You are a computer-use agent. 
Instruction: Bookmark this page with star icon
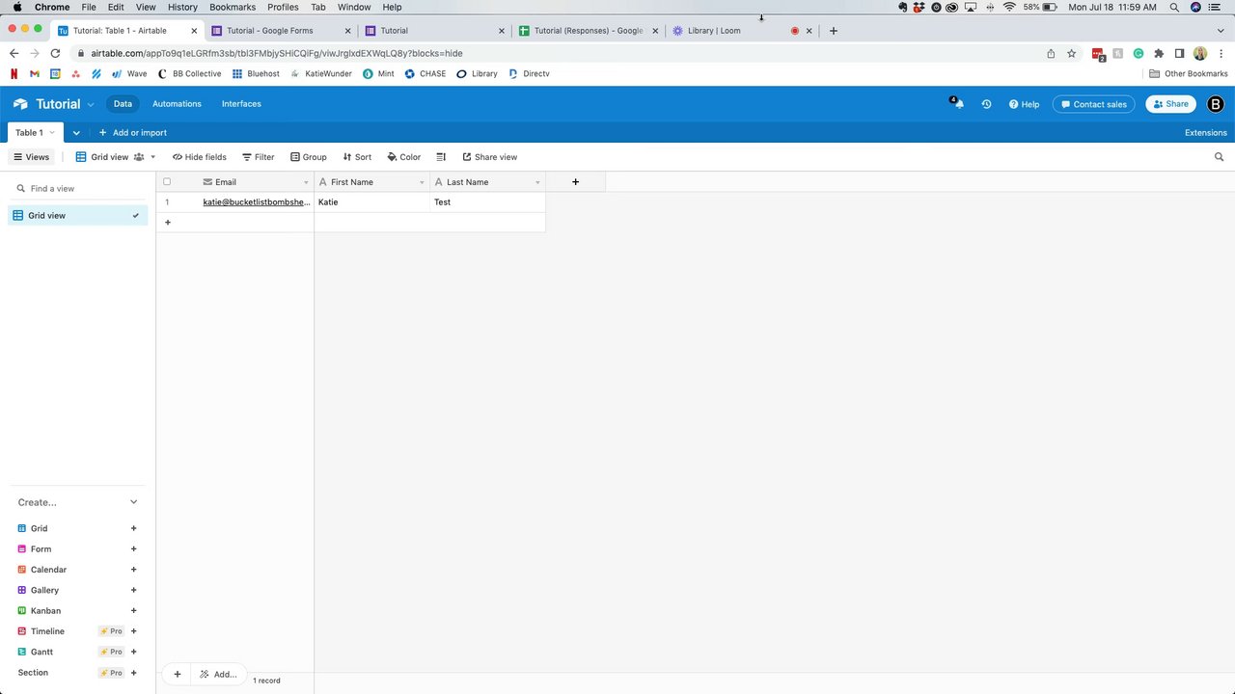click(x=1071, y=54)
